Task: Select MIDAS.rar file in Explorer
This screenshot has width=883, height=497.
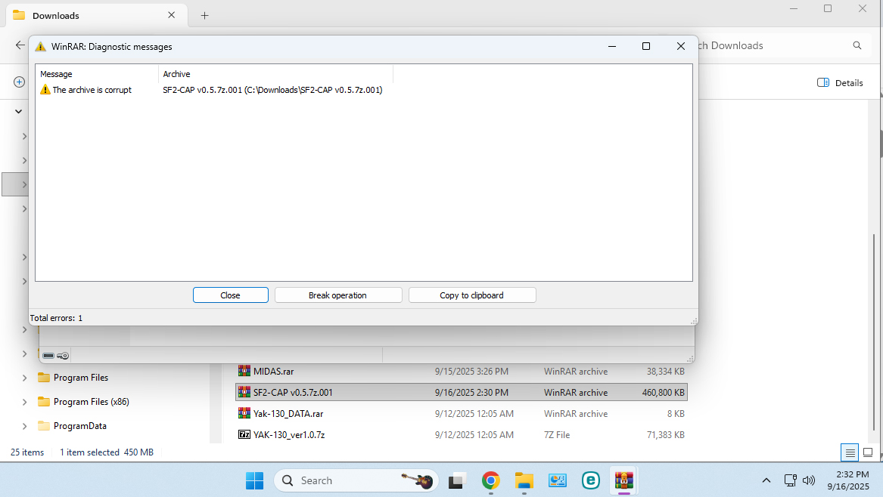Action: (x=462, y=372)
